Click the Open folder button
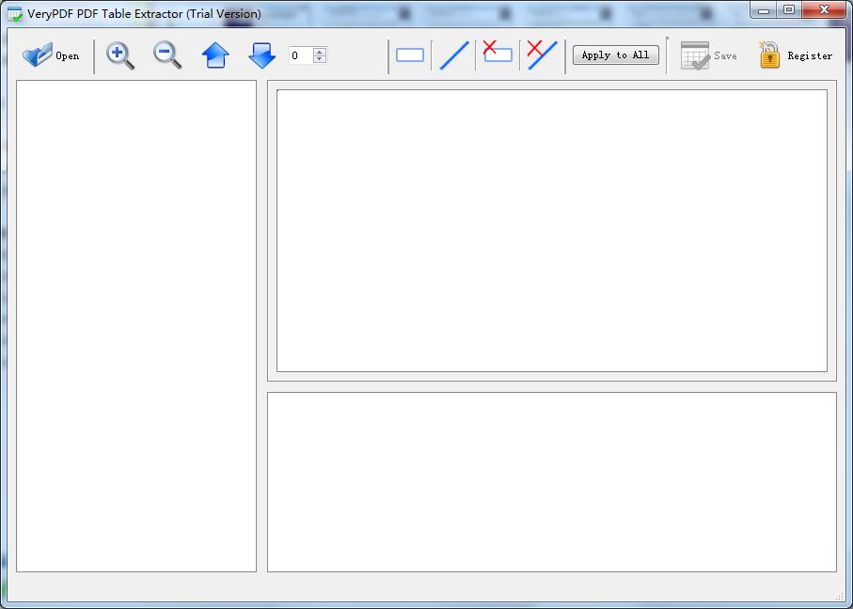This screenshot has height=609, width=853. point(51,55)
